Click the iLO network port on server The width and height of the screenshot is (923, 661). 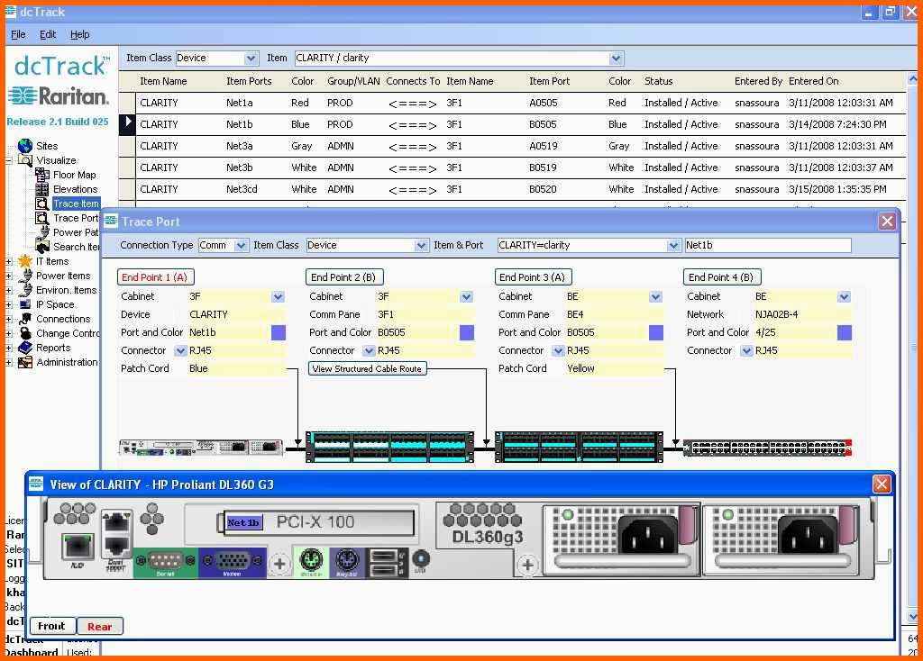(78, 547)
